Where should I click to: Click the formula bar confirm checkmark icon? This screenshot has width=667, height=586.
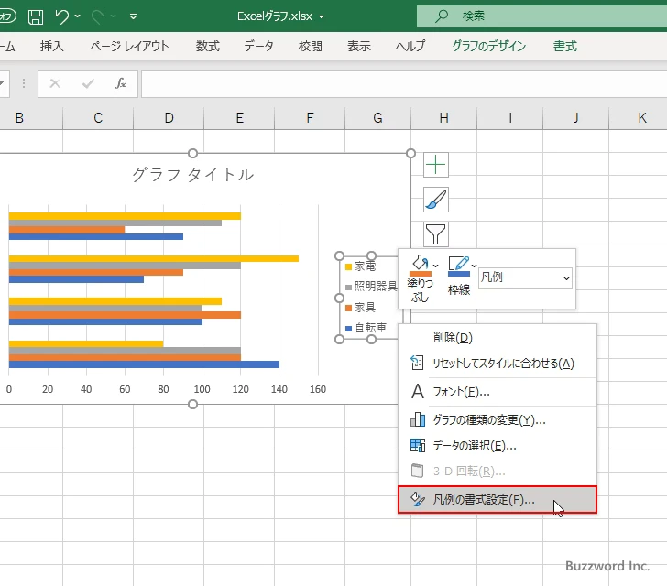88,83
